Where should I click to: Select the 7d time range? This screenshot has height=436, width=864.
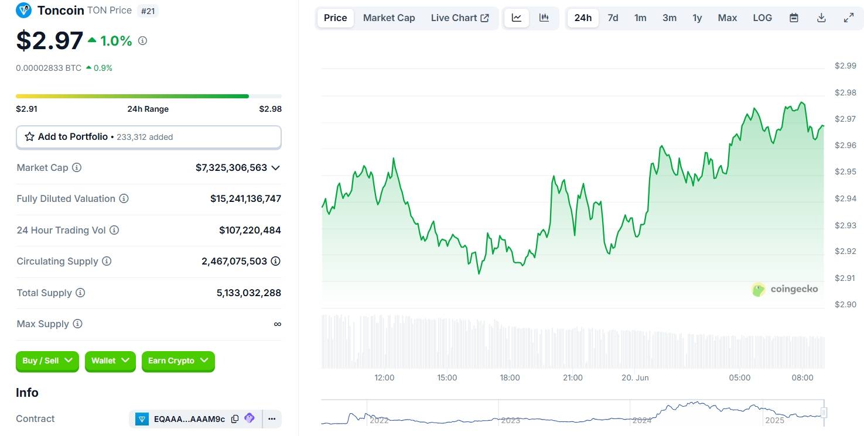pyautogui.click(x=613, y=18)
